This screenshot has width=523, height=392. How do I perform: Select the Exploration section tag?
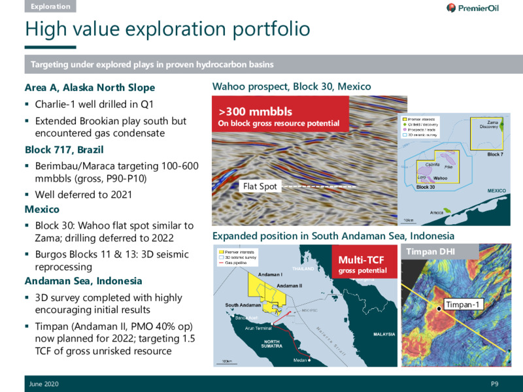click(x=50, y=7)
